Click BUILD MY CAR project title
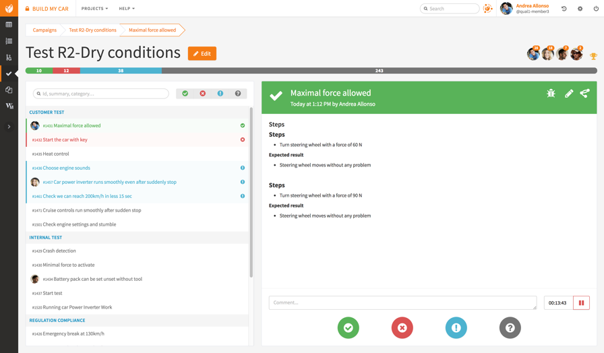 (50, 9)
